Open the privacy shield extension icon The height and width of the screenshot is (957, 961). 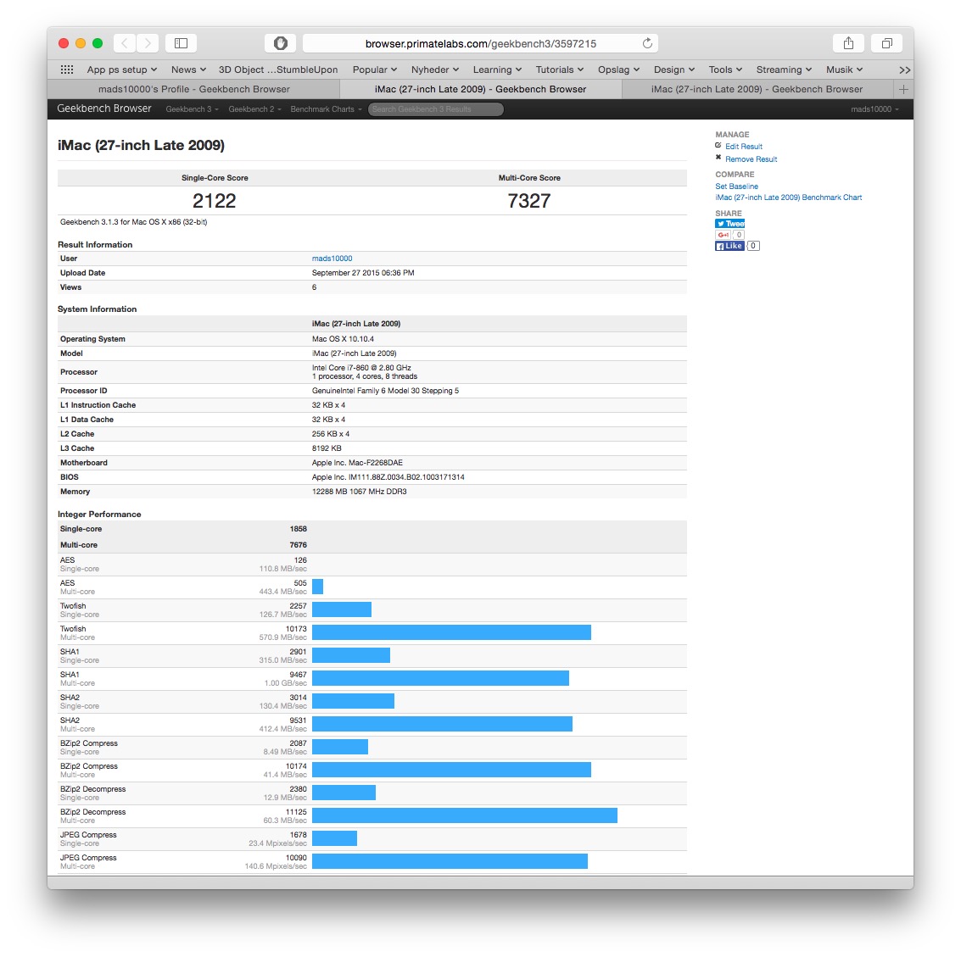pyautogui.click(x=281, y=43)
